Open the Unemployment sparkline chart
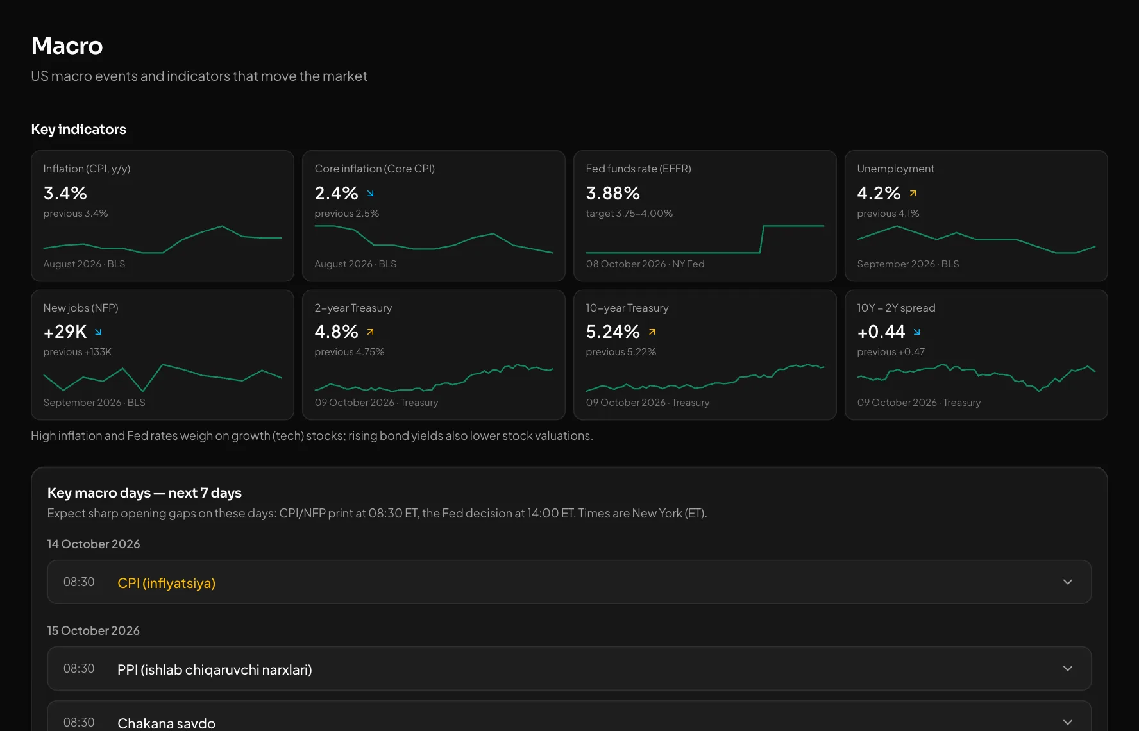1139x731 pixels. (x=976, y=240)
